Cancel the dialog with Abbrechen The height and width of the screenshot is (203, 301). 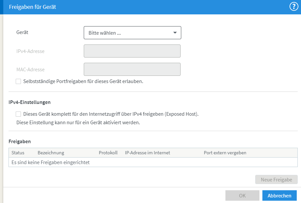click(x=279, y=195)
